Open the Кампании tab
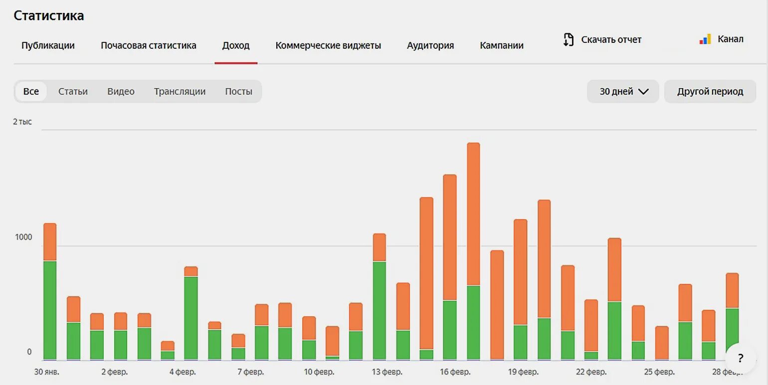 (x=501, y=45)
